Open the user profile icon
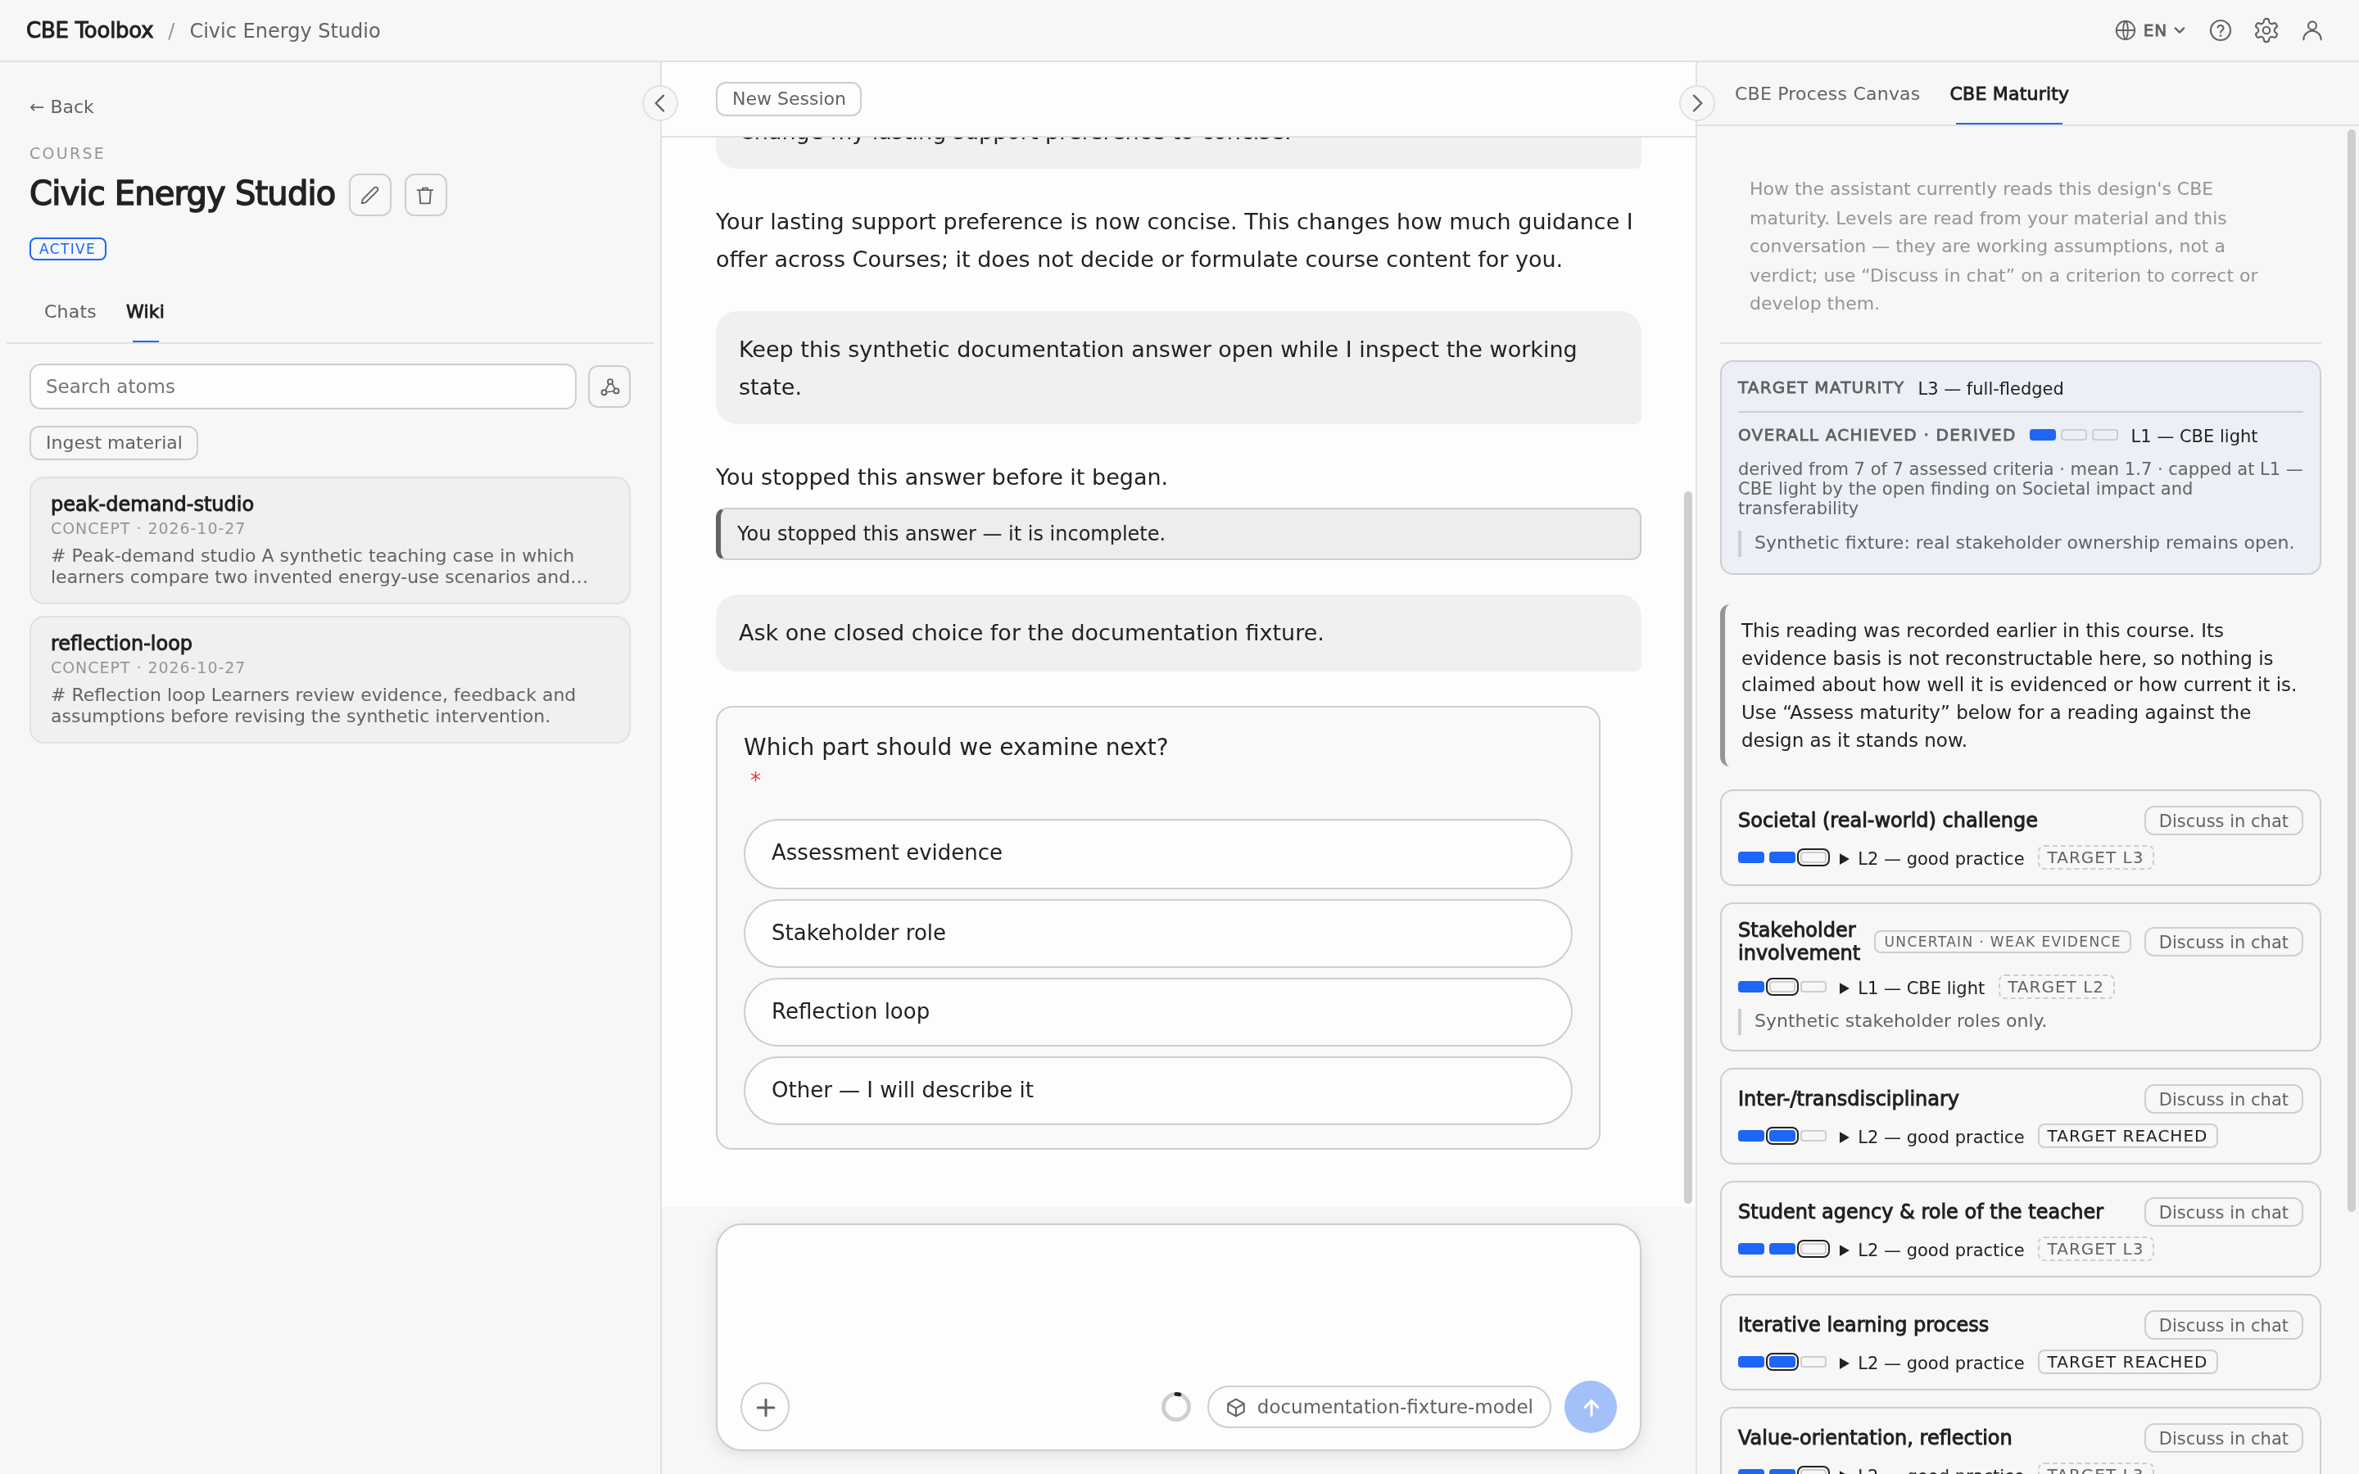 [2311, 30]
